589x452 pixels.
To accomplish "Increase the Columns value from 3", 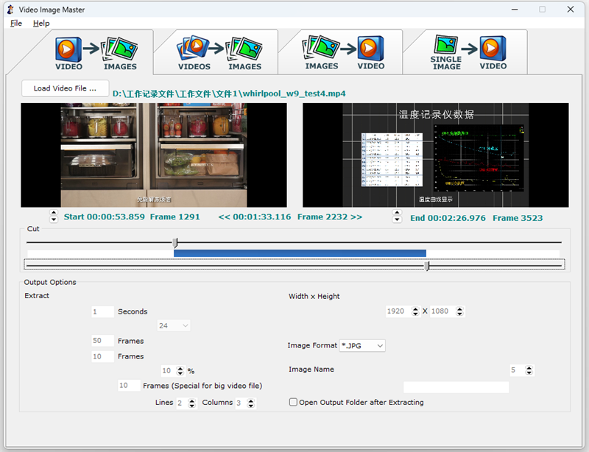I will (250, 400).
